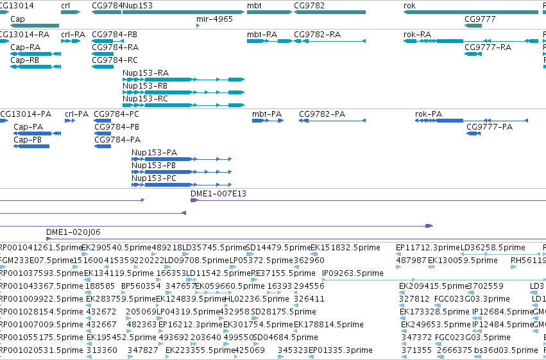Viewport: 546px width, 360px height.
Task: Open the Nup153-RB transcript
Action: [x=183, y=92]
